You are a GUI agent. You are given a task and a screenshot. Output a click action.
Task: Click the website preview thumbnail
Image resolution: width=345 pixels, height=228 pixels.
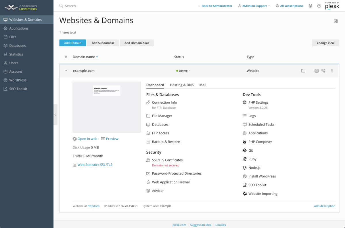click(x=106, y=107)
